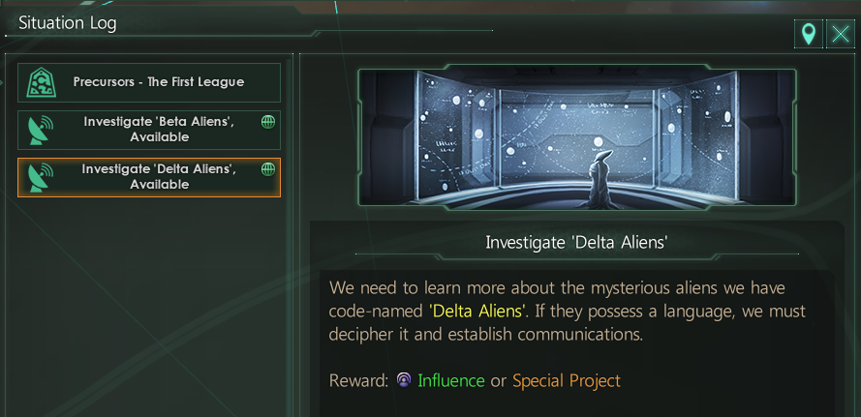Select 'Precursors - The First League' entry
This screenshot has height=417, width=861.
[x=159, y=82]
